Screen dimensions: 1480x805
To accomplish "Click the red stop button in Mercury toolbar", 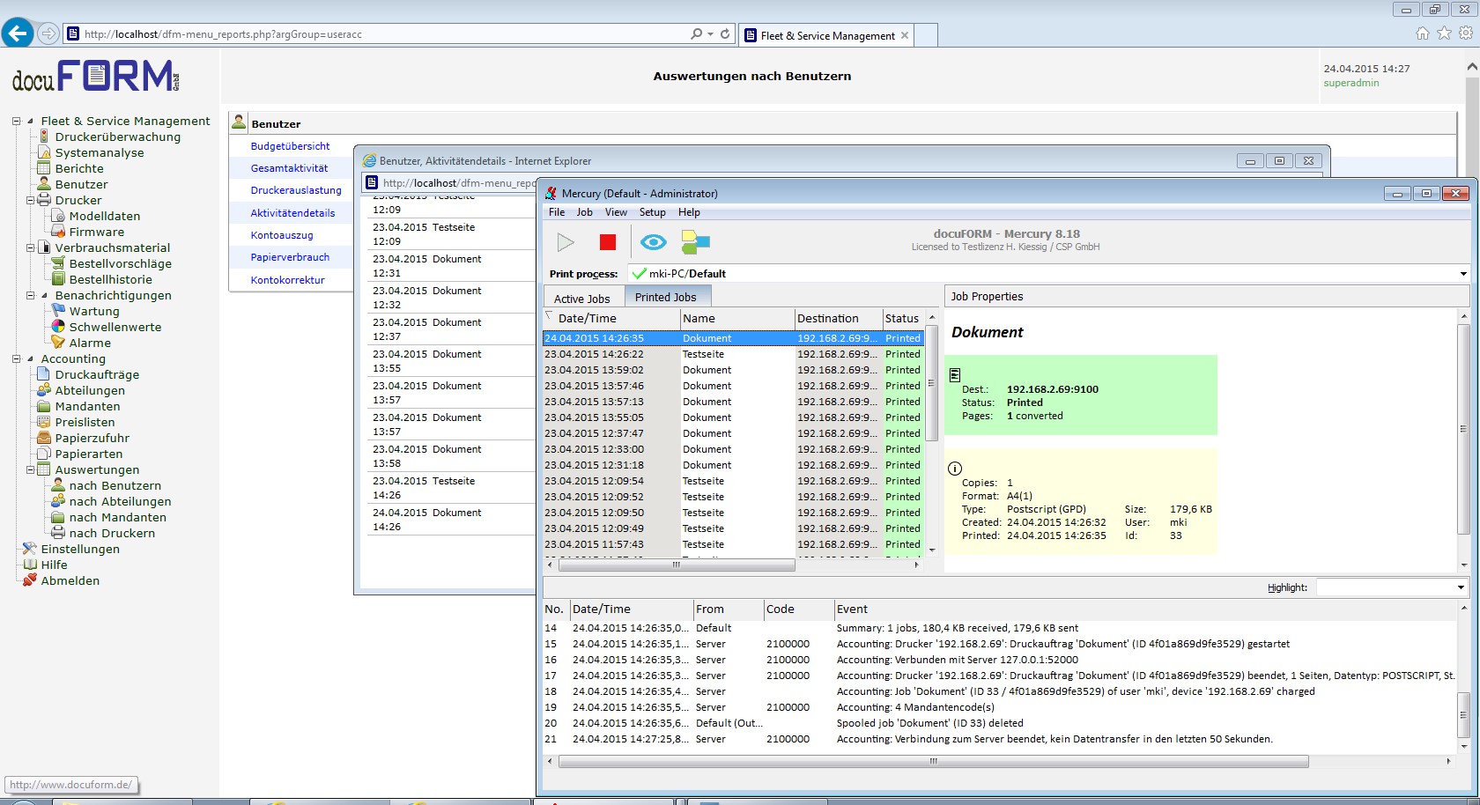I will [607, 242].
